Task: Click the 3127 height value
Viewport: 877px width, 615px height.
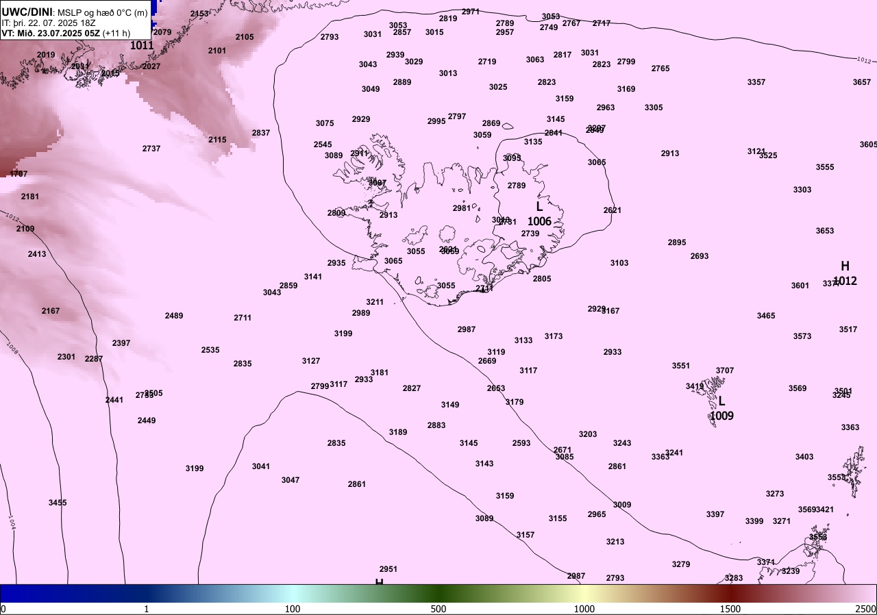Action: click(x=311, y=361)
